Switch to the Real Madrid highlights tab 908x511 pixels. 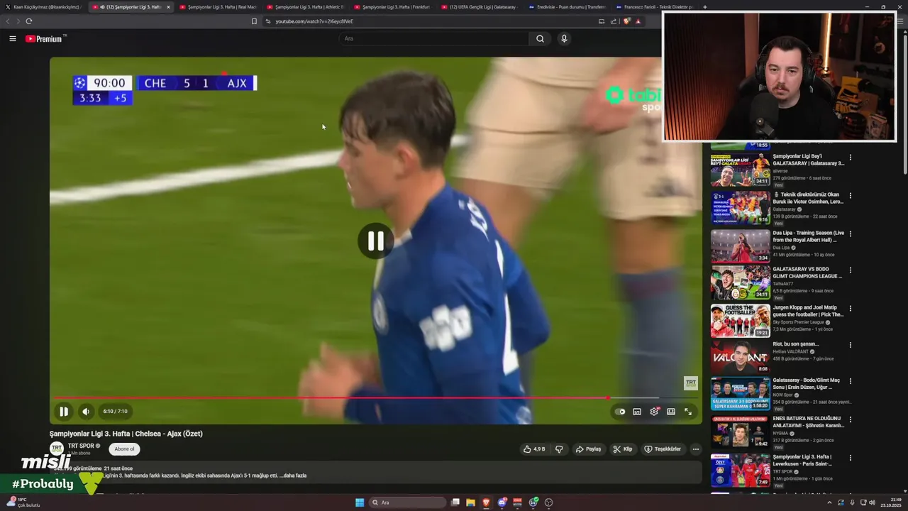coord(217,7)
